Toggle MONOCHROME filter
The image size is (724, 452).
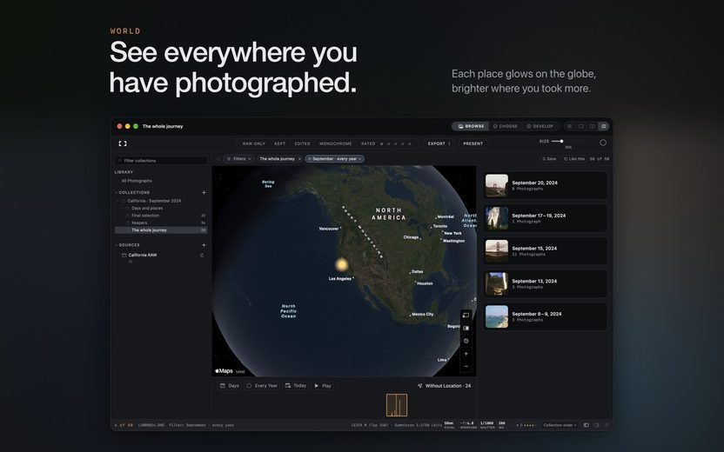tap(336, 143)
